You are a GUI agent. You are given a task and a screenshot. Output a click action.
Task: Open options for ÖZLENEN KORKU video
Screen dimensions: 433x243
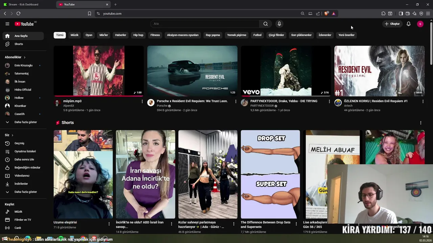(x=423, y=101)
